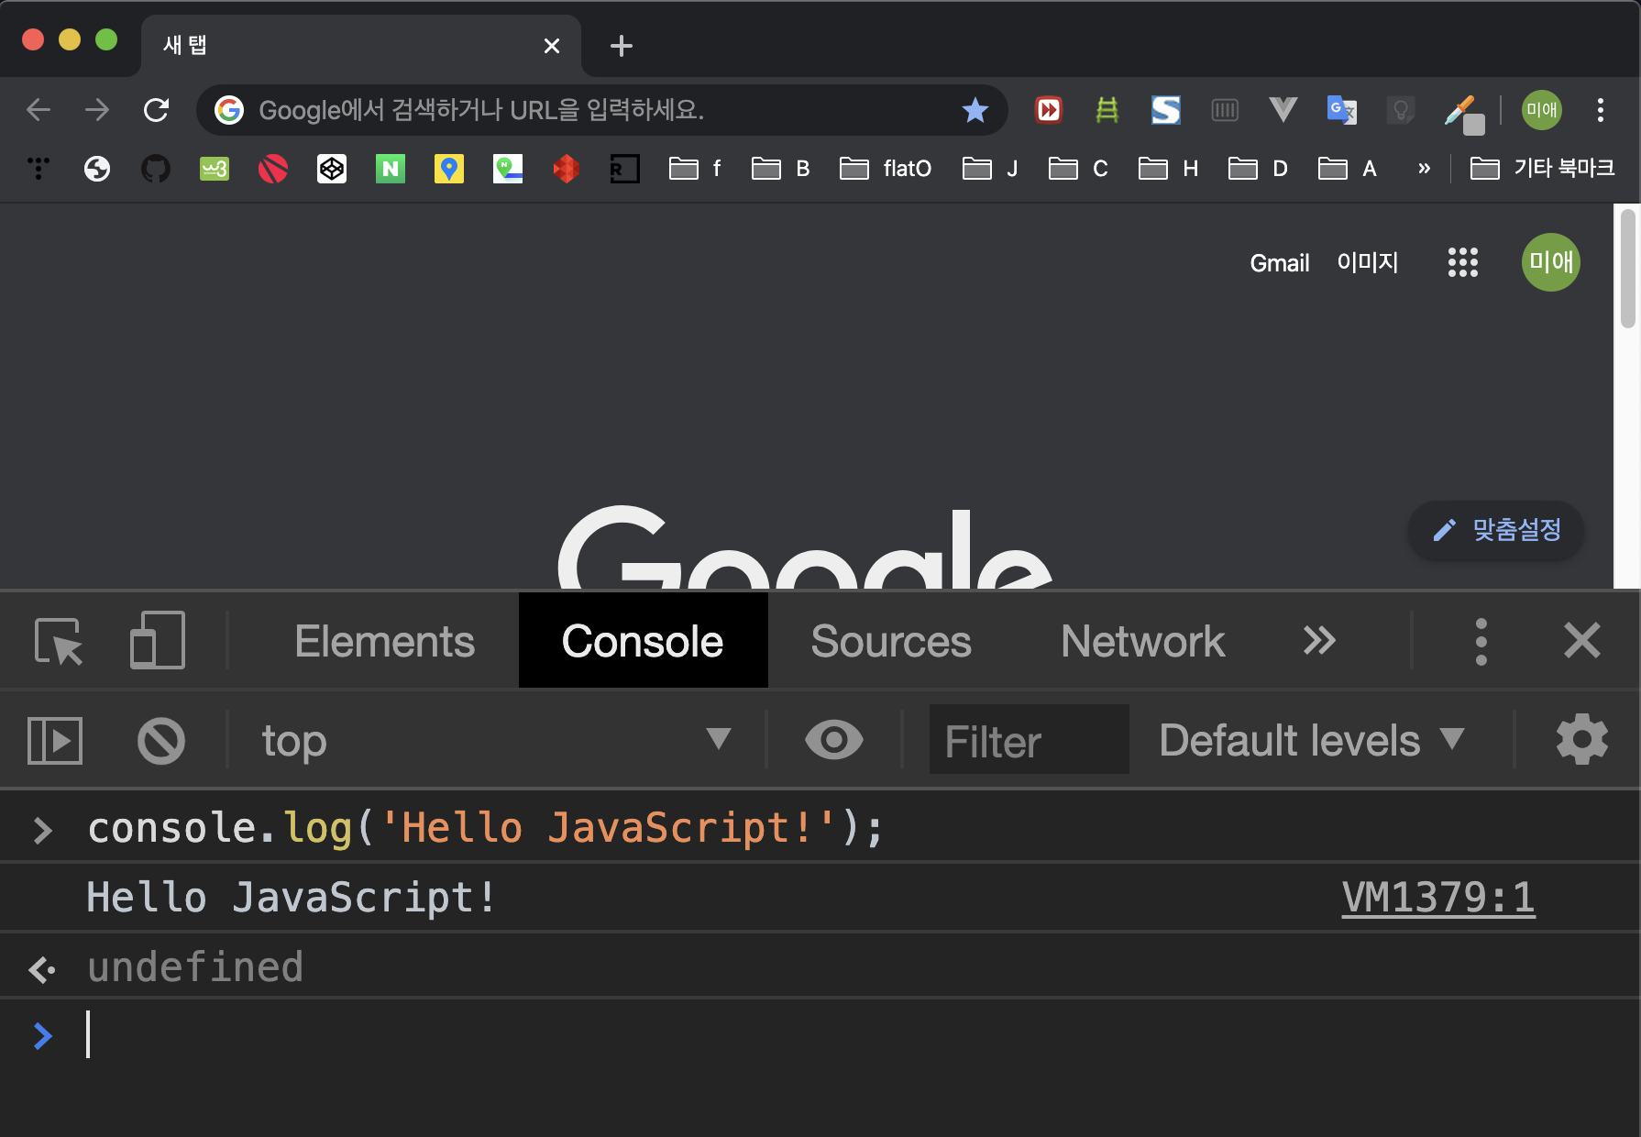
Task: Click the inspect element picker icon
Action: (x=59, y=641)
